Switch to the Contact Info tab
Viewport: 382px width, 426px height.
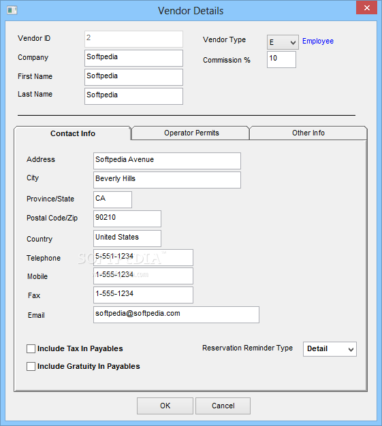73,133
